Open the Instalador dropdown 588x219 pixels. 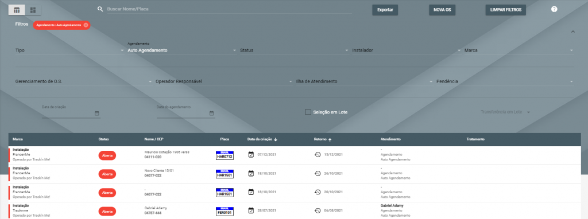[x=407, y=50]
